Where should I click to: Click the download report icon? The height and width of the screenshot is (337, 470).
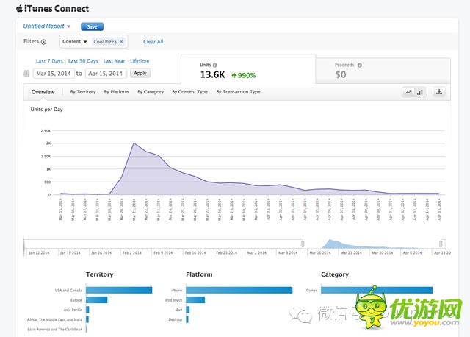pyautogui.click(x=439, y=92)
